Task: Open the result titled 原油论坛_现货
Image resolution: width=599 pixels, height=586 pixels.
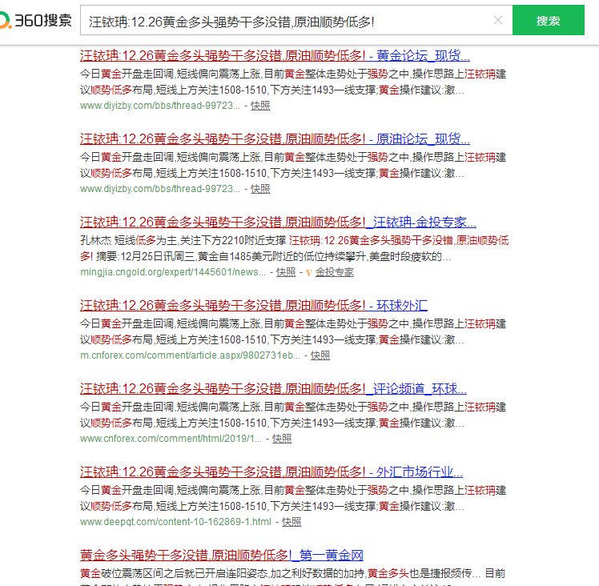Action: 275,139
